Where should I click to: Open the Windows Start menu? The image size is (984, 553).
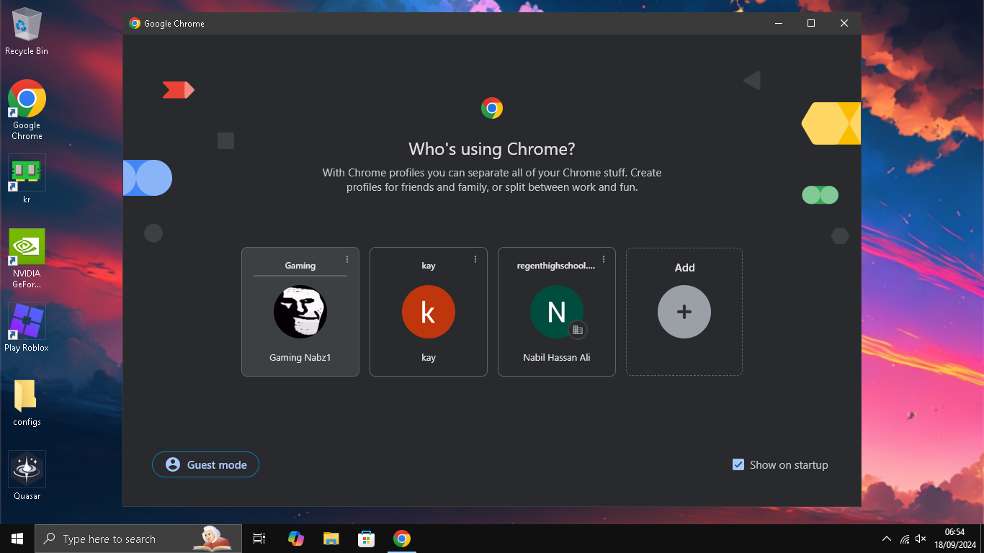(17, 539)
